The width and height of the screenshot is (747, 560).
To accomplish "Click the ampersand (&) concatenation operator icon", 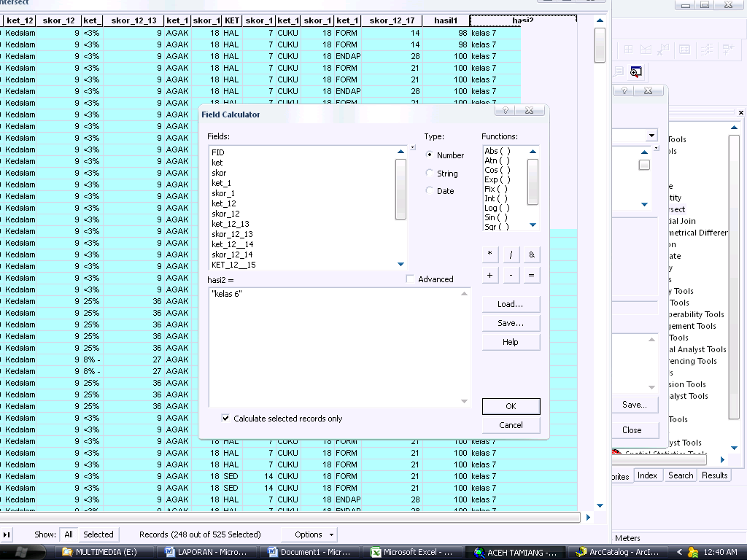I will pos(530,254).
